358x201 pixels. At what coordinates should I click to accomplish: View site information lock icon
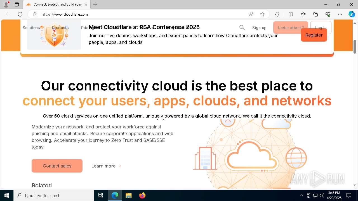[35, 14]
